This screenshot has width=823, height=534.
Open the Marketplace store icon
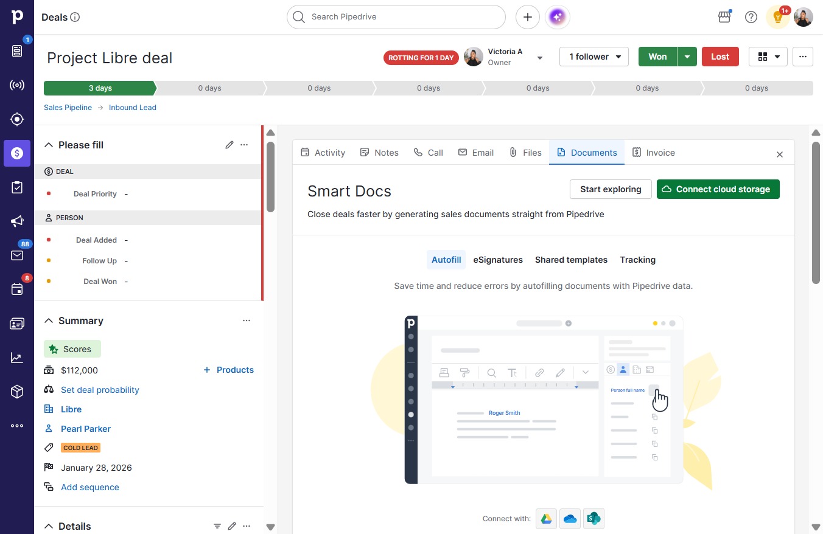pos(724,17)
